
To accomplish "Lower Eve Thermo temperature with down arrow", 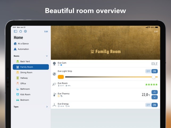I will (155, 97).
